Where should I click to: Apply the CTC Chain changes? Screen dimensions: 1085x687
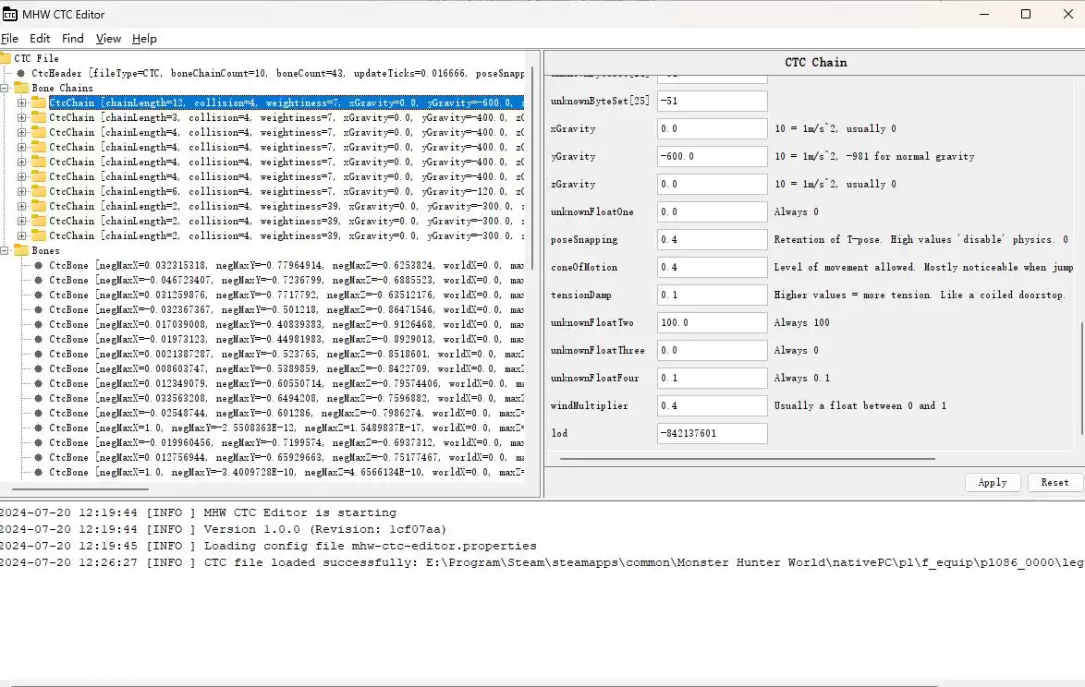coord(993,482)
